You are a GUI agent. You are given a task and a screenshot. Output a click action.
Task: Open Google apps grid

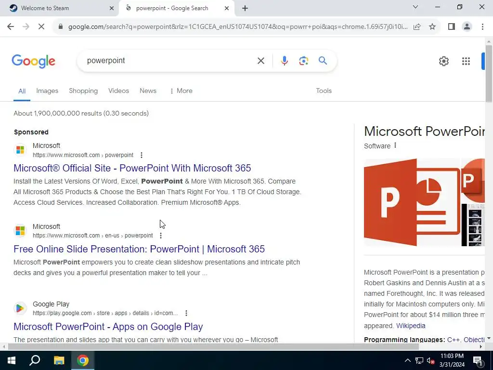coord(466,61)
